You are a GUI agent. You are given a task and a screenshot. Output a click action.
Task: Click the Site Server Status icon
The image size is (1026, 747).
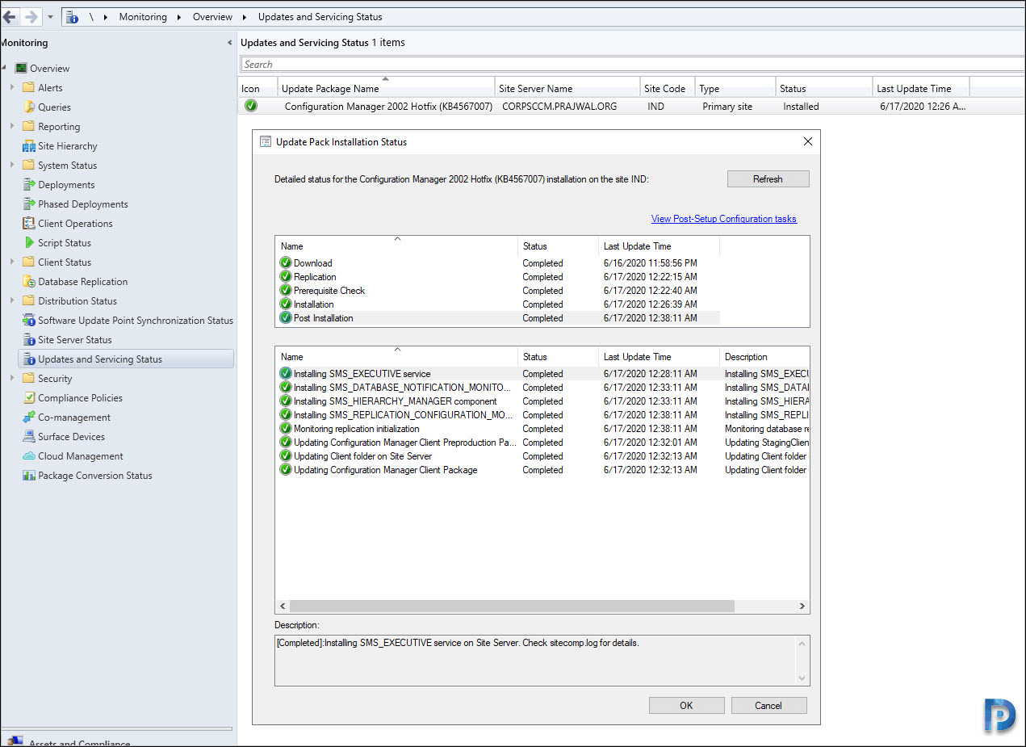(x=29, y=340)
